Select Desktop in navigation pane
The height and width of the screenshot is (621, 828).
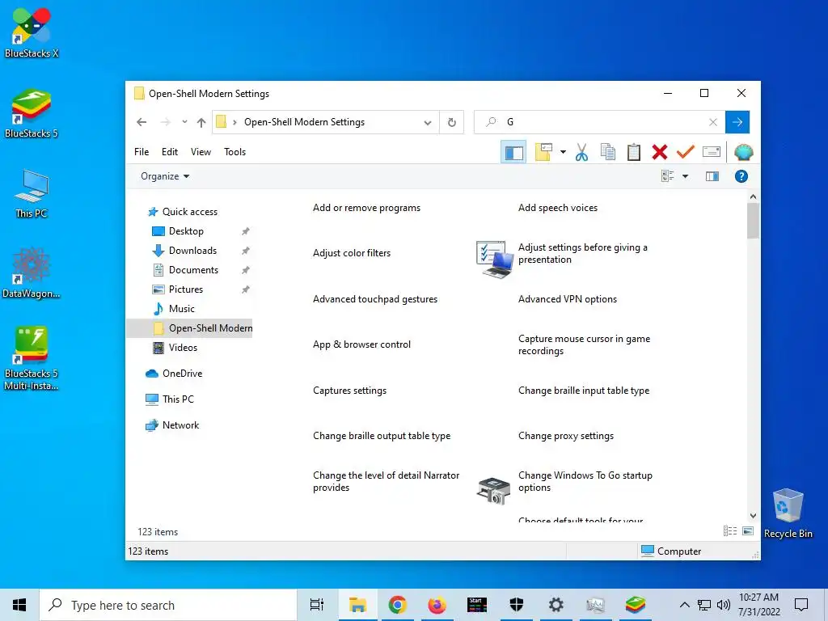point(178,231)
